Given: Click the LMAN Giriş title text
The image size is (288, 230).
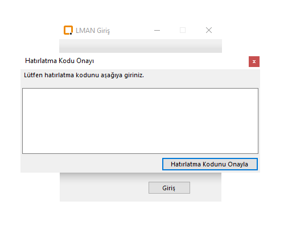Looking at the screenshot, I should (93, 31).
